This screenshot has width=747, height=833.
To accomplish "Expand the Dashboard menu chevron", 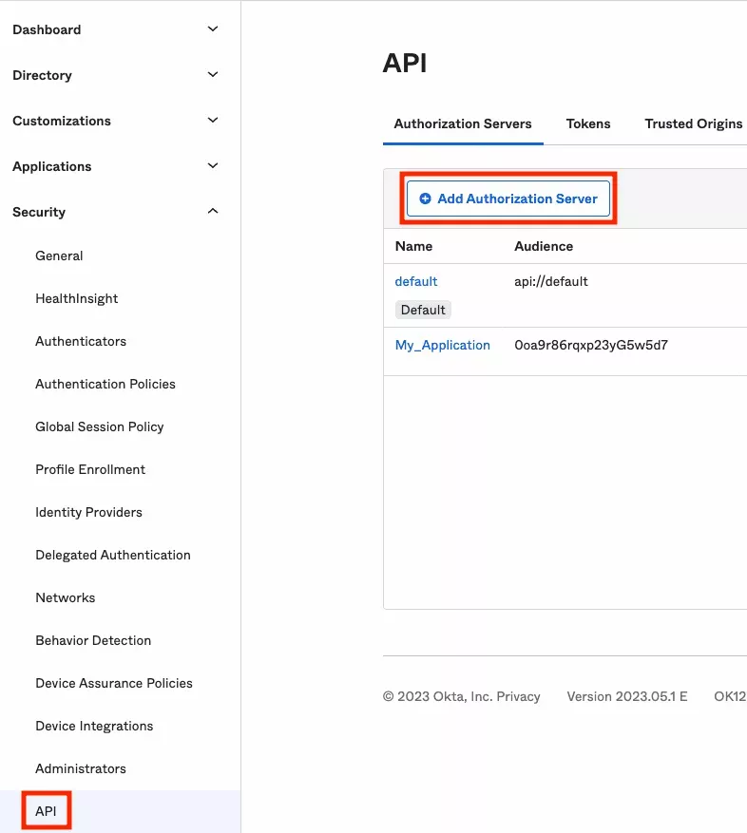I will tap(213, 28).
